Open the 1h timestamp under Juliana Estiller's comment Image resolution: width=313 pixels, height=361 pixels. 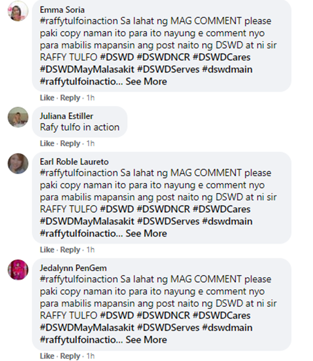point(91,143)
